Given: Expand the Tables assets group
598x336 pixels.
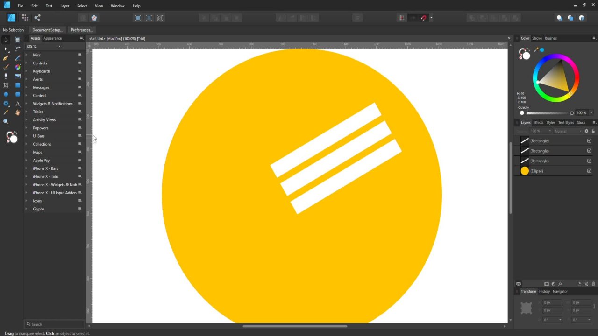Looking at the screenshot, I should tap(26, 112).
